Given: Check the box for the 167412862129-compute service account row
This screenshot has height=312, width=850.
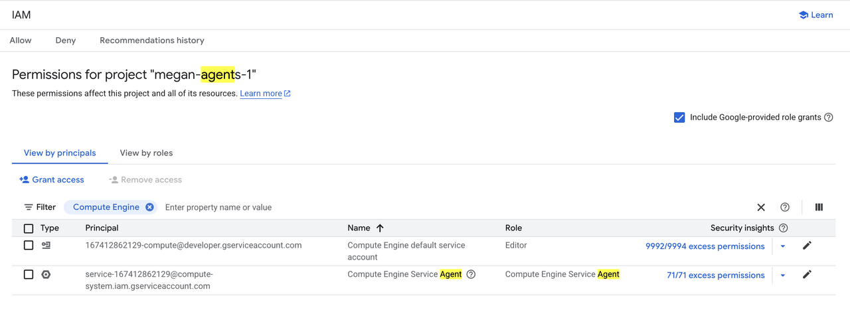Looking at the screenshot, I should (29, 246).
